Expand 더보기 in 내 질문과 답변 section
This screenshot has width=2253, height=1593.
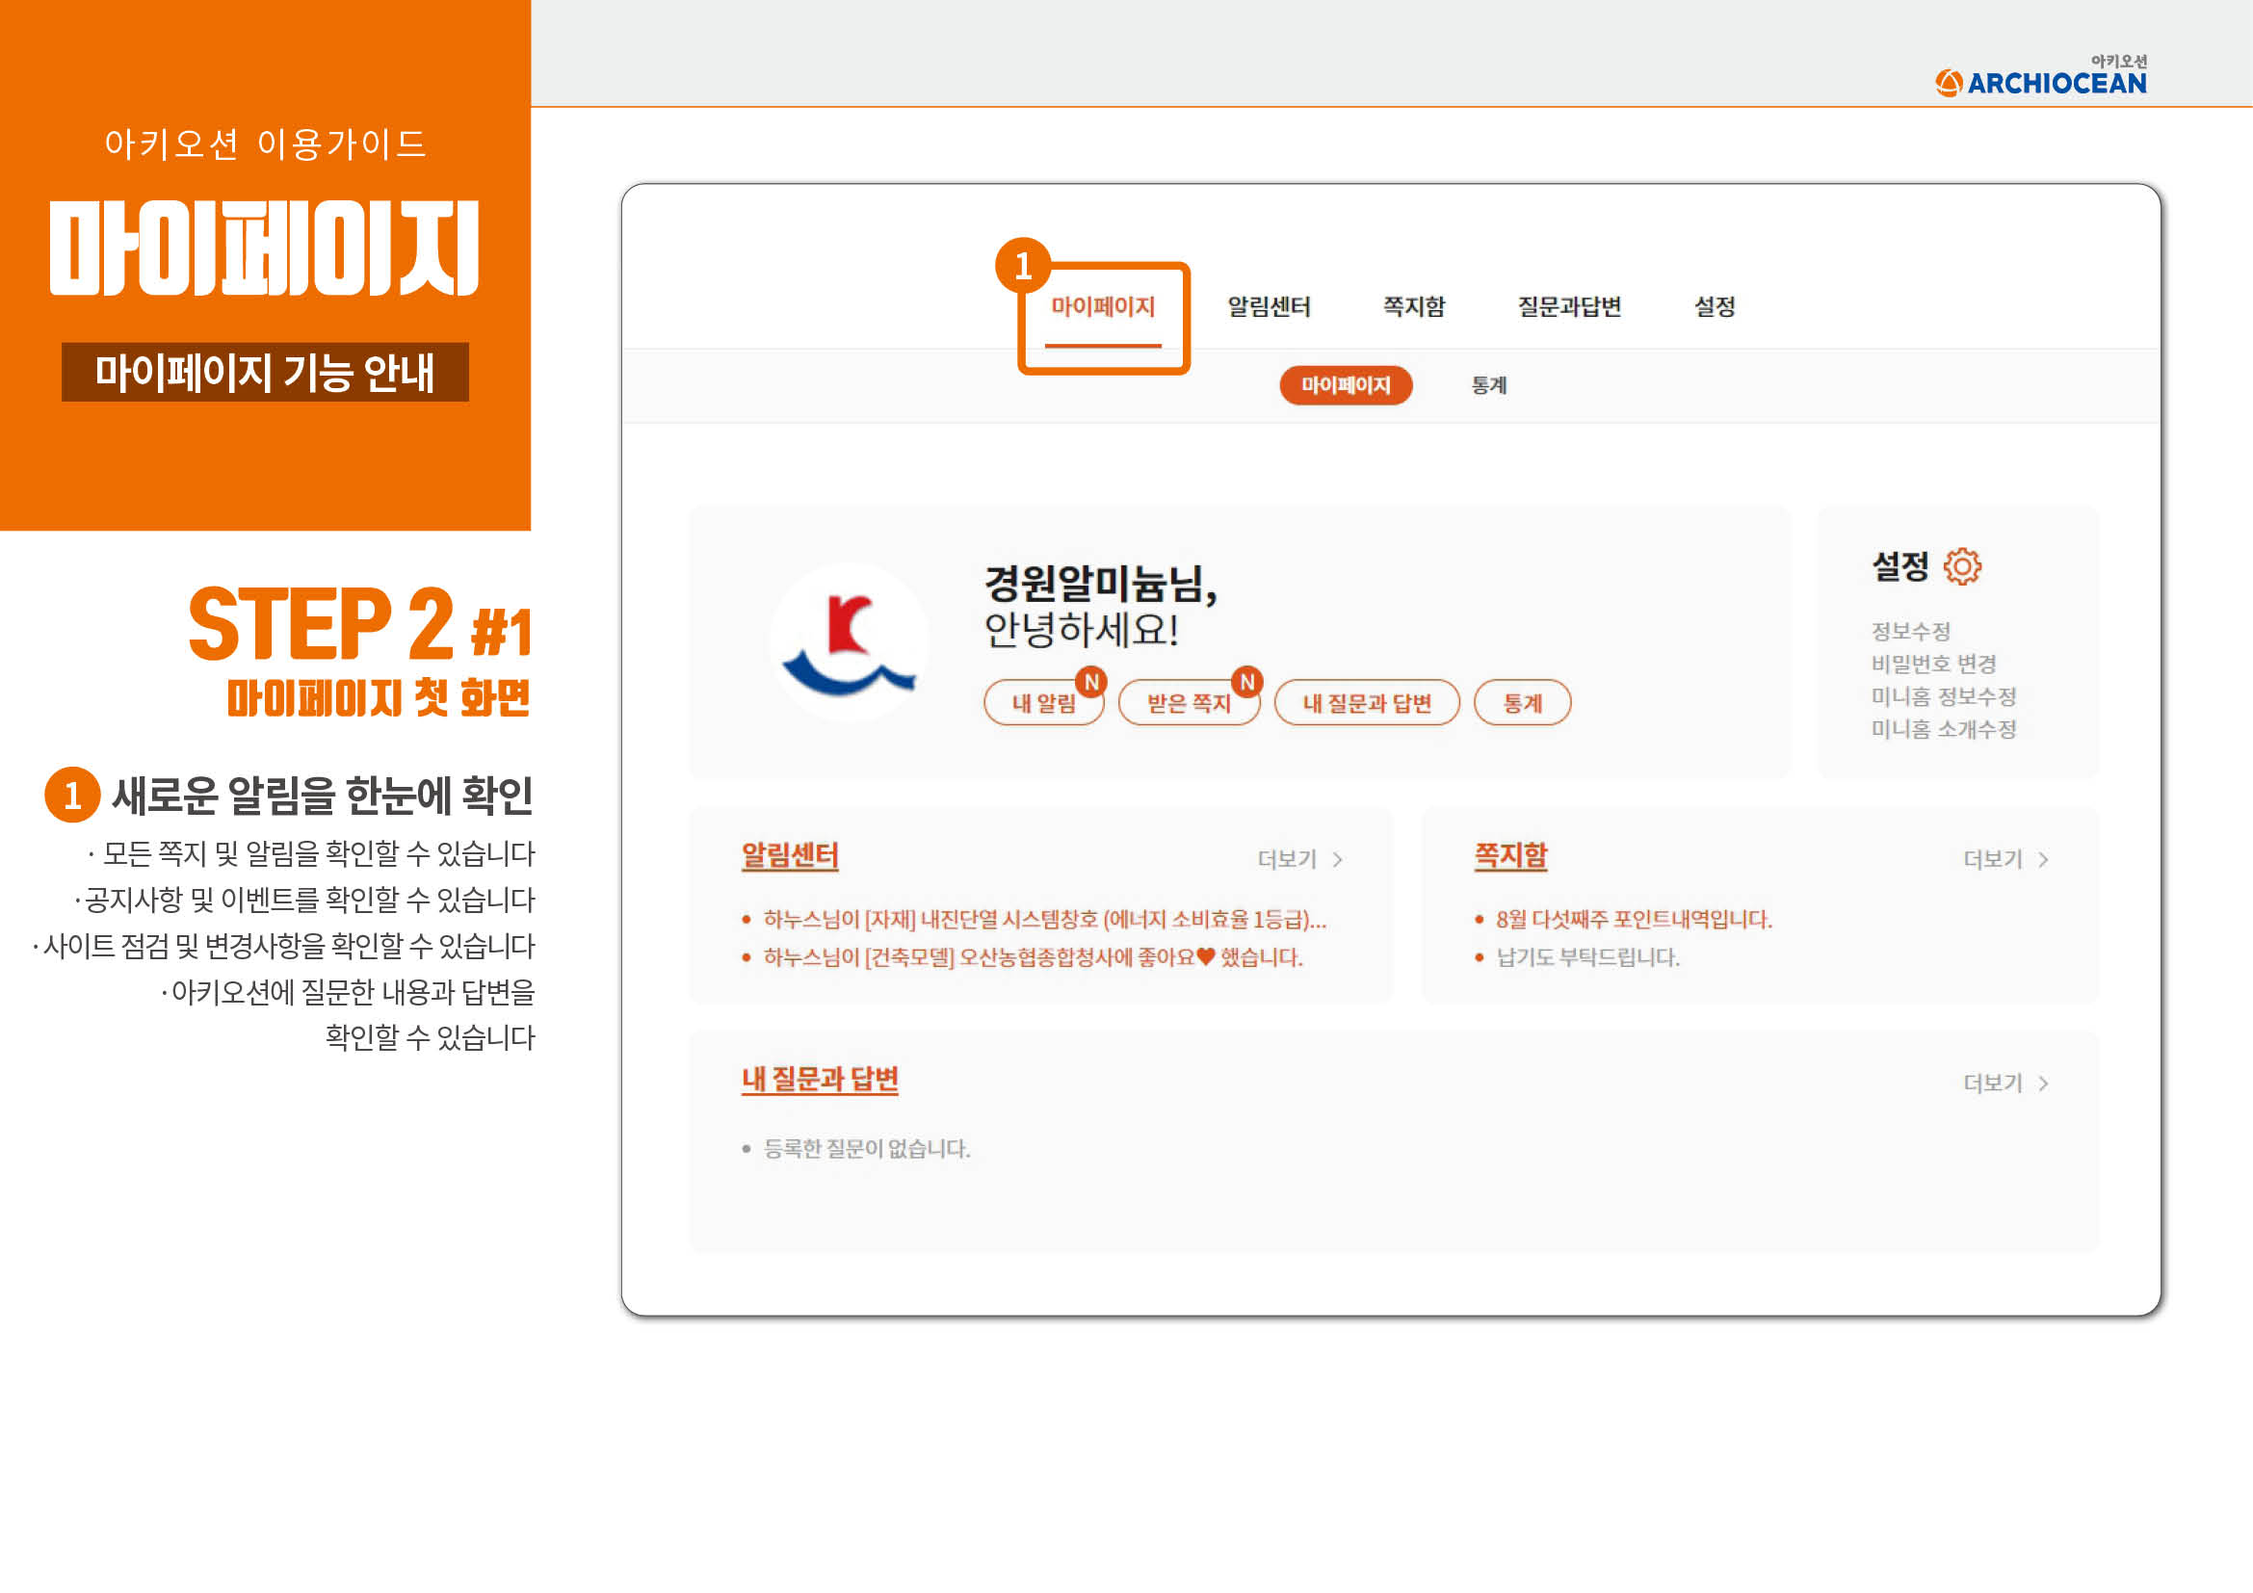pyautogui.click(x=2005, y=1083)
